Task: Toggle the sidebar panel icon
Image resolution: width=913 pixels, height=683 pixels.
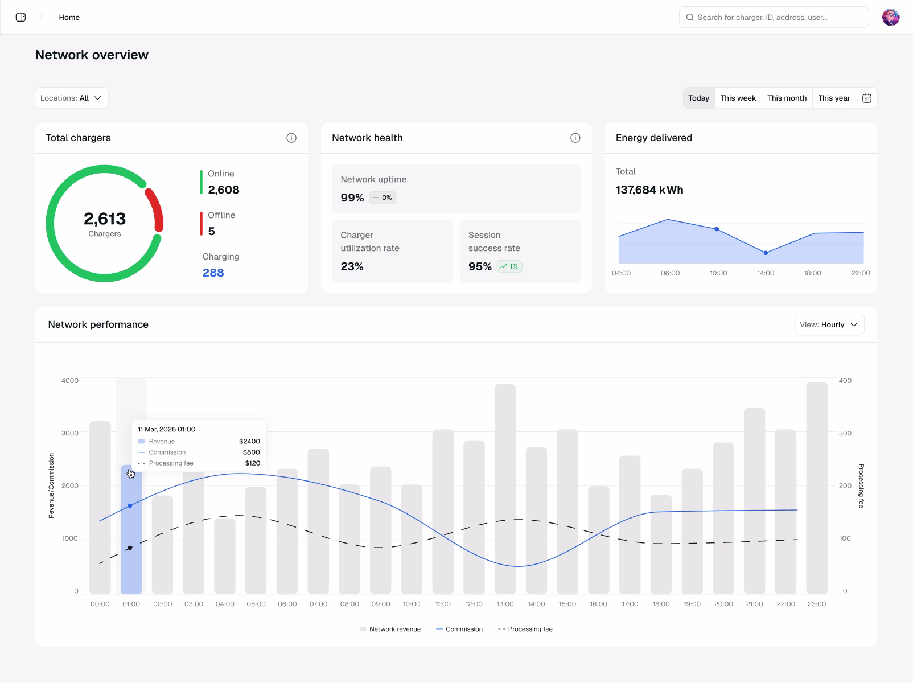Action: 20,17
